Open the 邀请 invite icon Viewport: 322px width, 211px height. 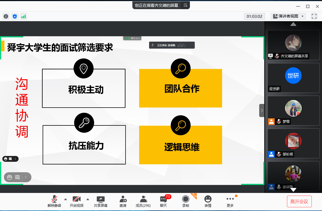click(x=123, y=201)
